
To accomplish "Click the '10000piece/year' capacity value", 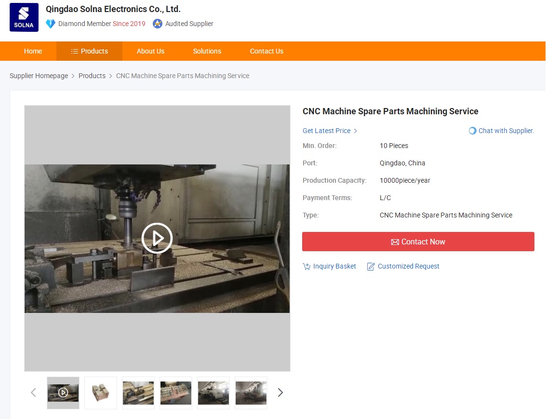I will tap(405, 181).
